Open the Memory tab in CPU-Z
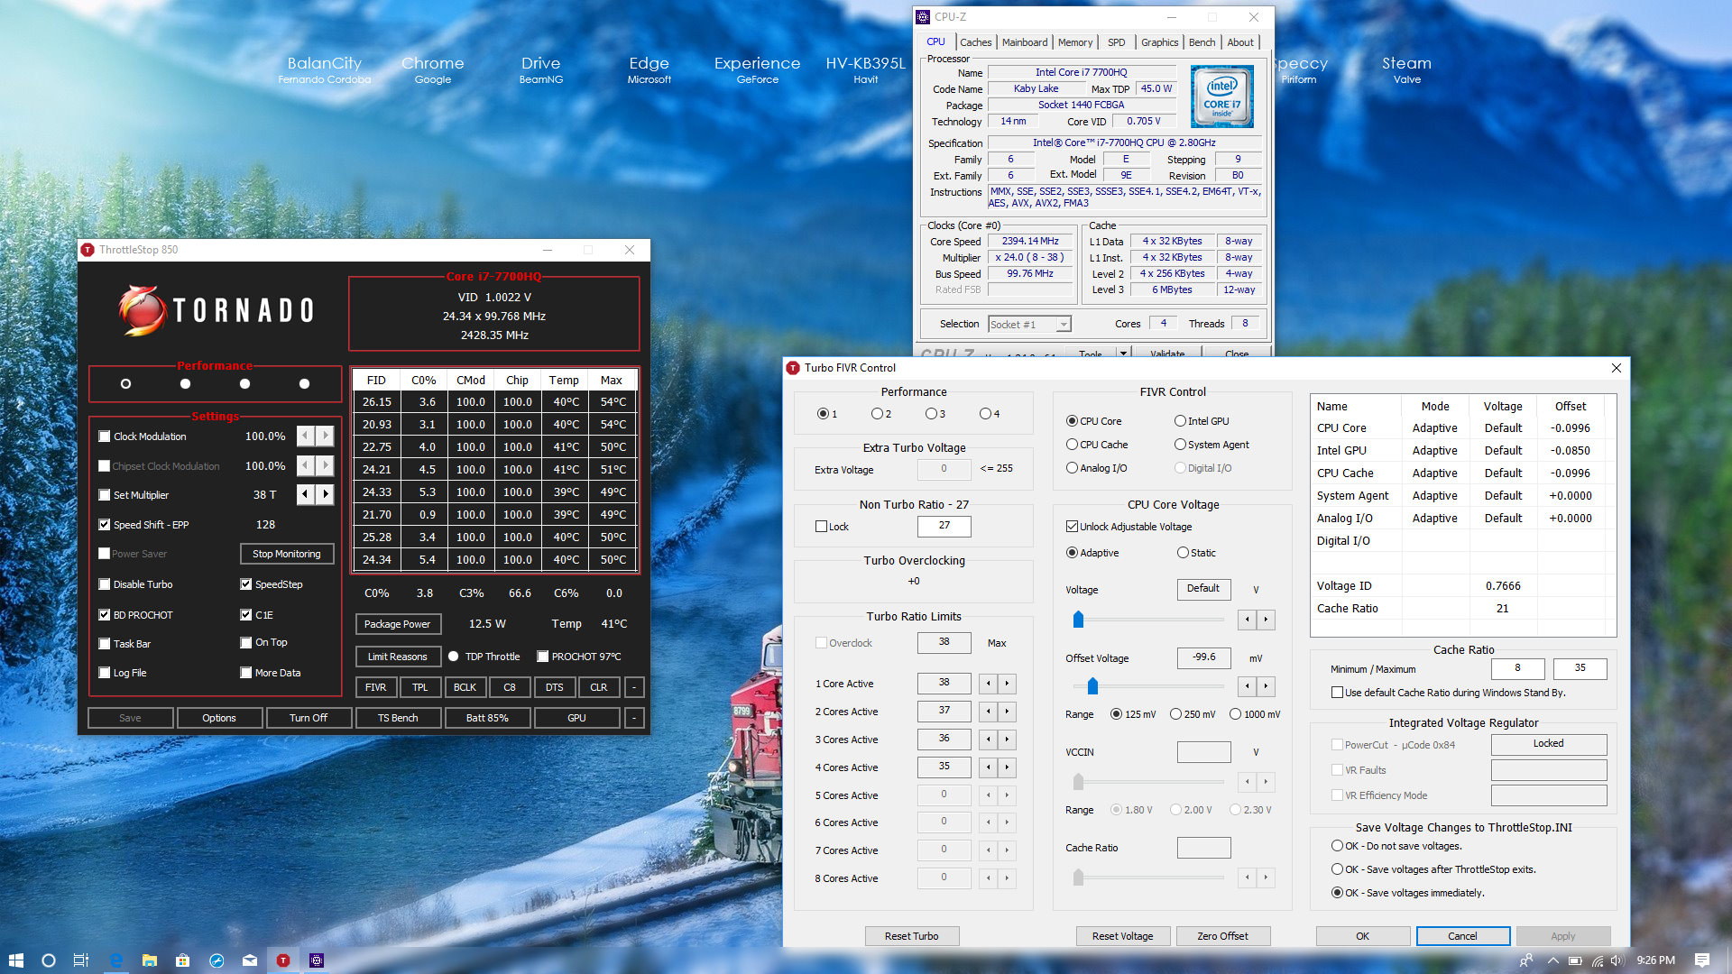The image size is (1732, 974). (1074, 42)
